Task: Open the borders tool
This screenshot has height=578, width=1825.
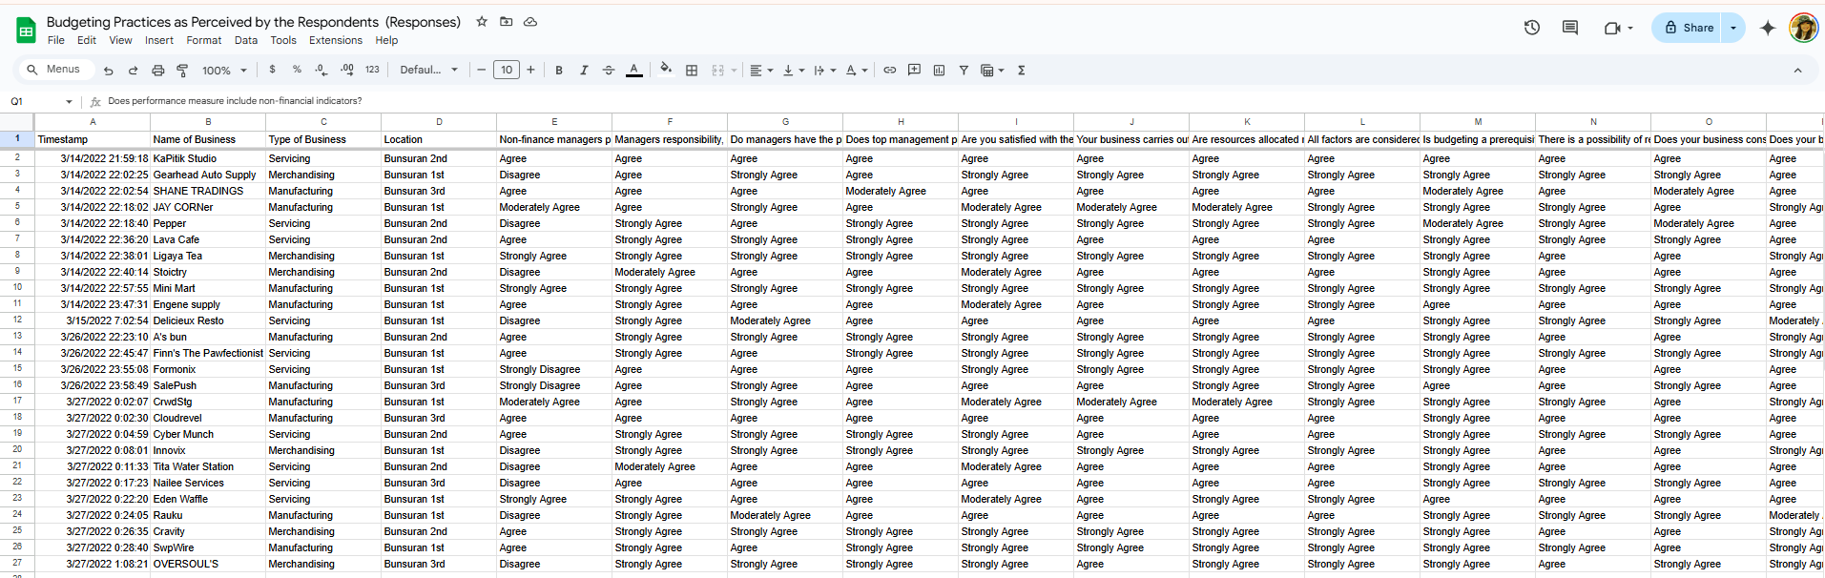Action: [692, 71]
